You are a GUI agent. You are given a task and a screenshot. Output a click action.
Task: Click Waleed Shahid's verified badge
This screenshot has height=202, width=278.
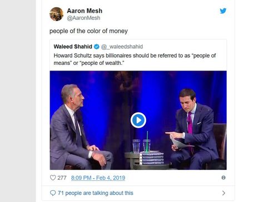pyautogui.click(x=97, y=47)
